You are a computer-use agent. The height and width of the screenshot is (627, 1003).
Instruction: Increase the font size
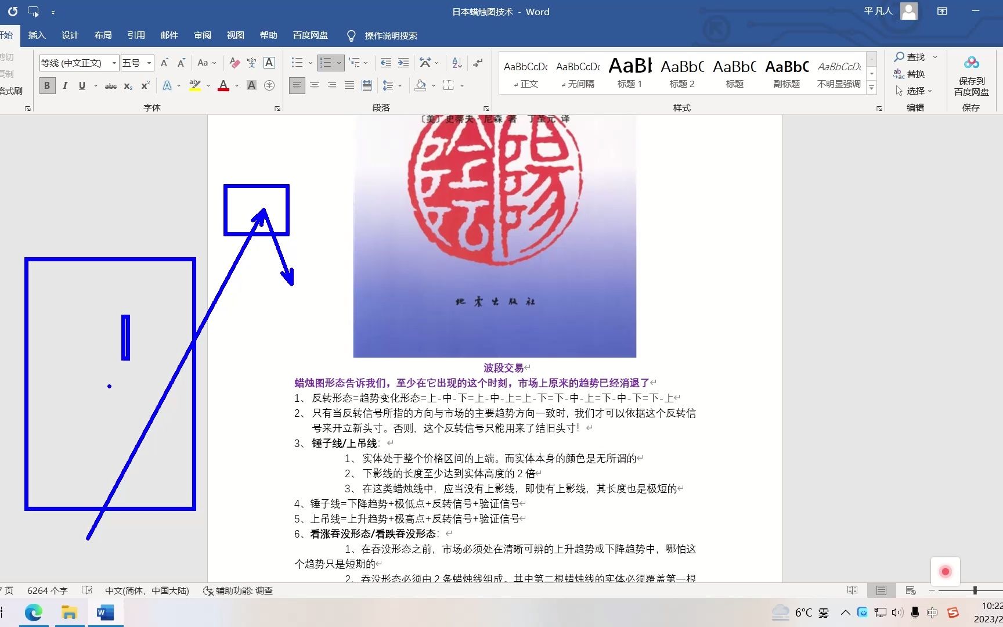[164, 63]
